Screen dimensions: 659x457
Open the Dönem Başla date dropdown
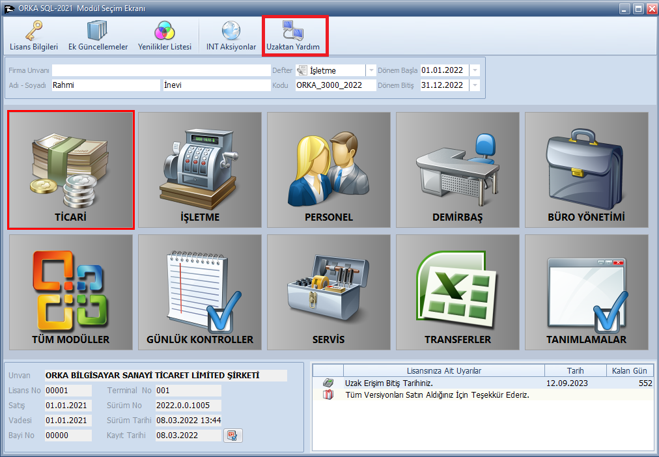click(x=475, y=70)
